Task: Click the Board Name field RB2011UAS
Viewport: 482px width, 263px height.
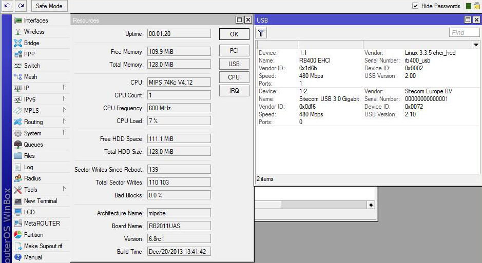Action: click(179, 226)
